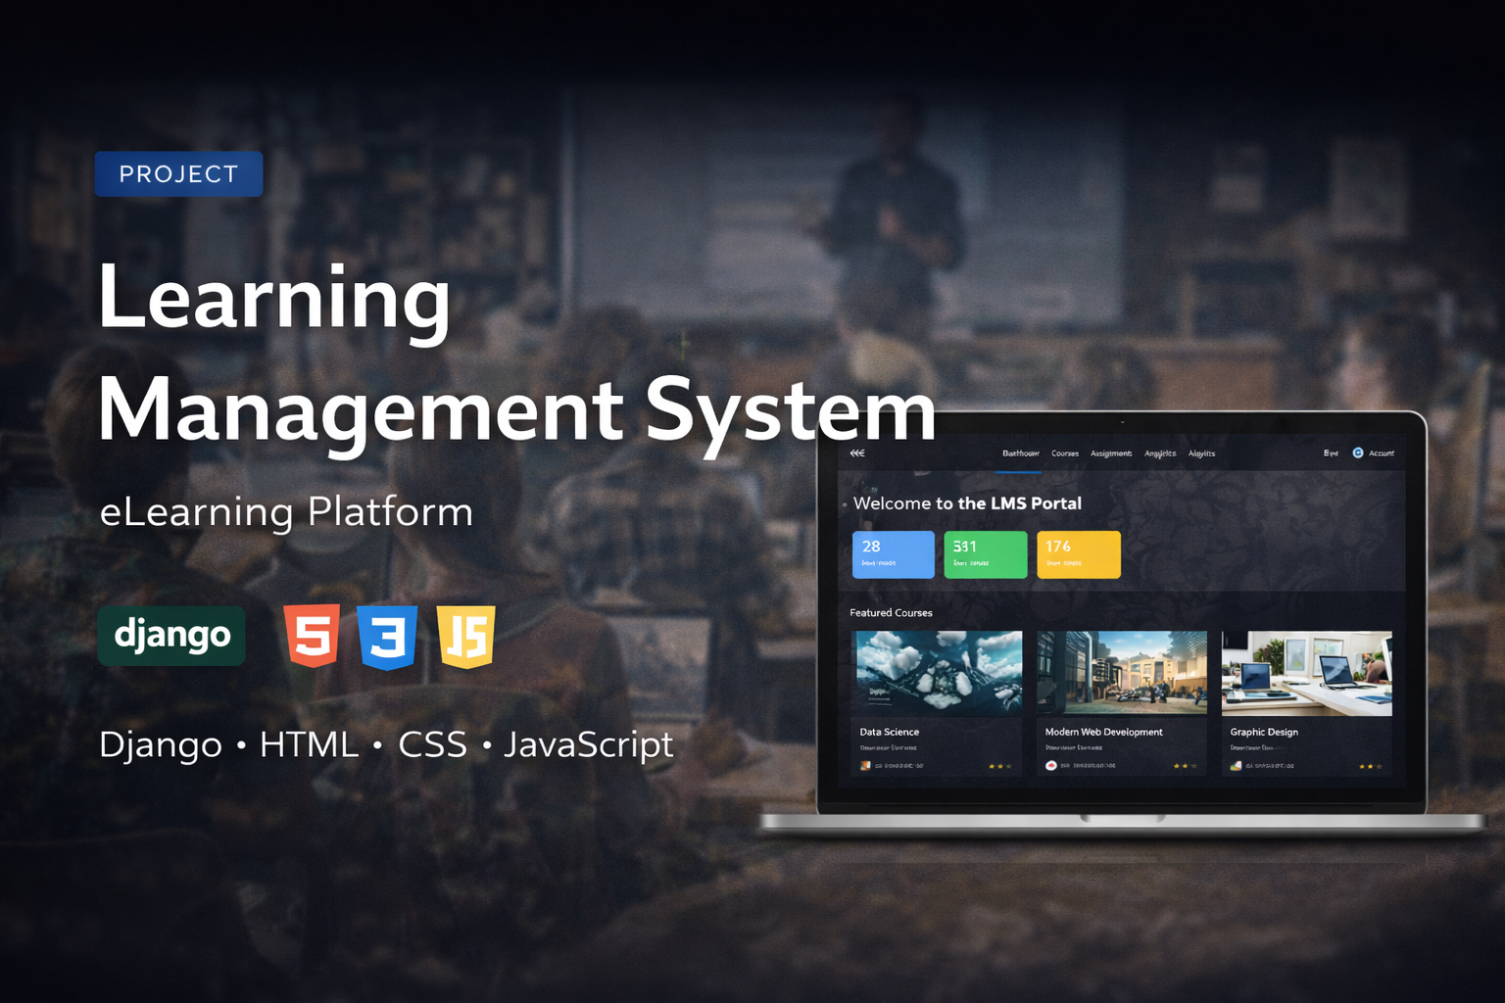
Task: Open the Analytics dropdown in navbar
Action: (x=1161, y=453)
